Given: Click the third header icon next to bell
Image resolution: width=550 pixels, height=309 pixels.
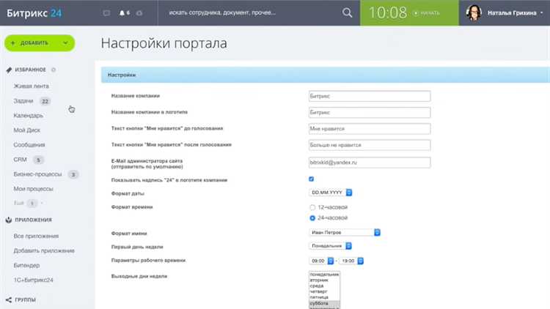Looking at the screenshot, I should tap(139, 13).
